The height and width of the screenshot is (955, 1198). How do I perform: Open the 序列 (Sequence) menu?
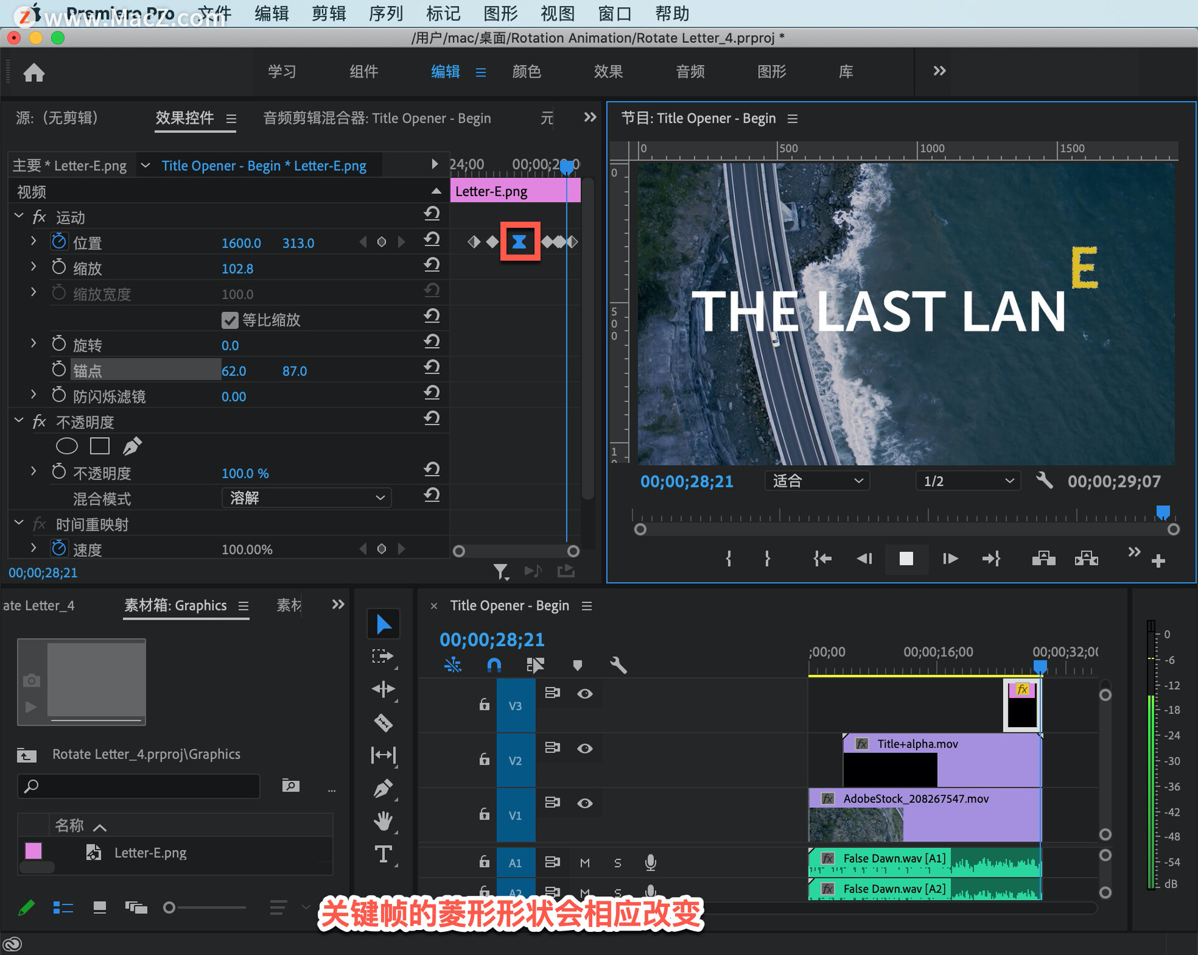pyautogui.click(x=386, y=13)
